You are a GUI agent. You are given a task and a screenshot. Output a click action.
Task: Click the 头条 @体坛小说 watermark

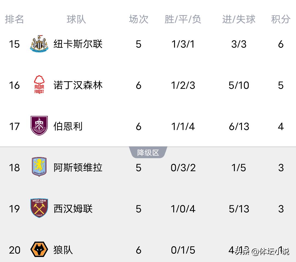coord(262,251)
